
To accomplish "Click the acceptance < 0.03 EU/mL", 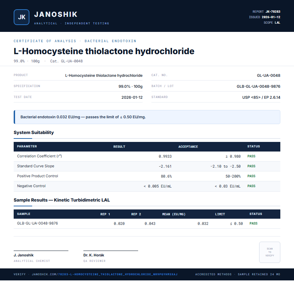I will [227, 186].
